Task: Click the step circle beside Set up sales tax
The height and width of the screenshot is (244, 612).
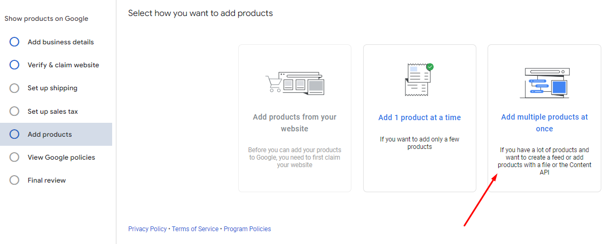Action: pyautogui.click(x=14, y=112)
